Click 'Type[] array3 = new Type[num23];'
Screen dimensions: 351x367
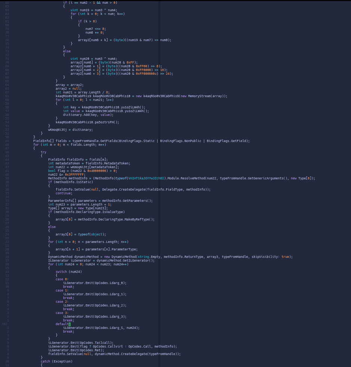(78, 209)
